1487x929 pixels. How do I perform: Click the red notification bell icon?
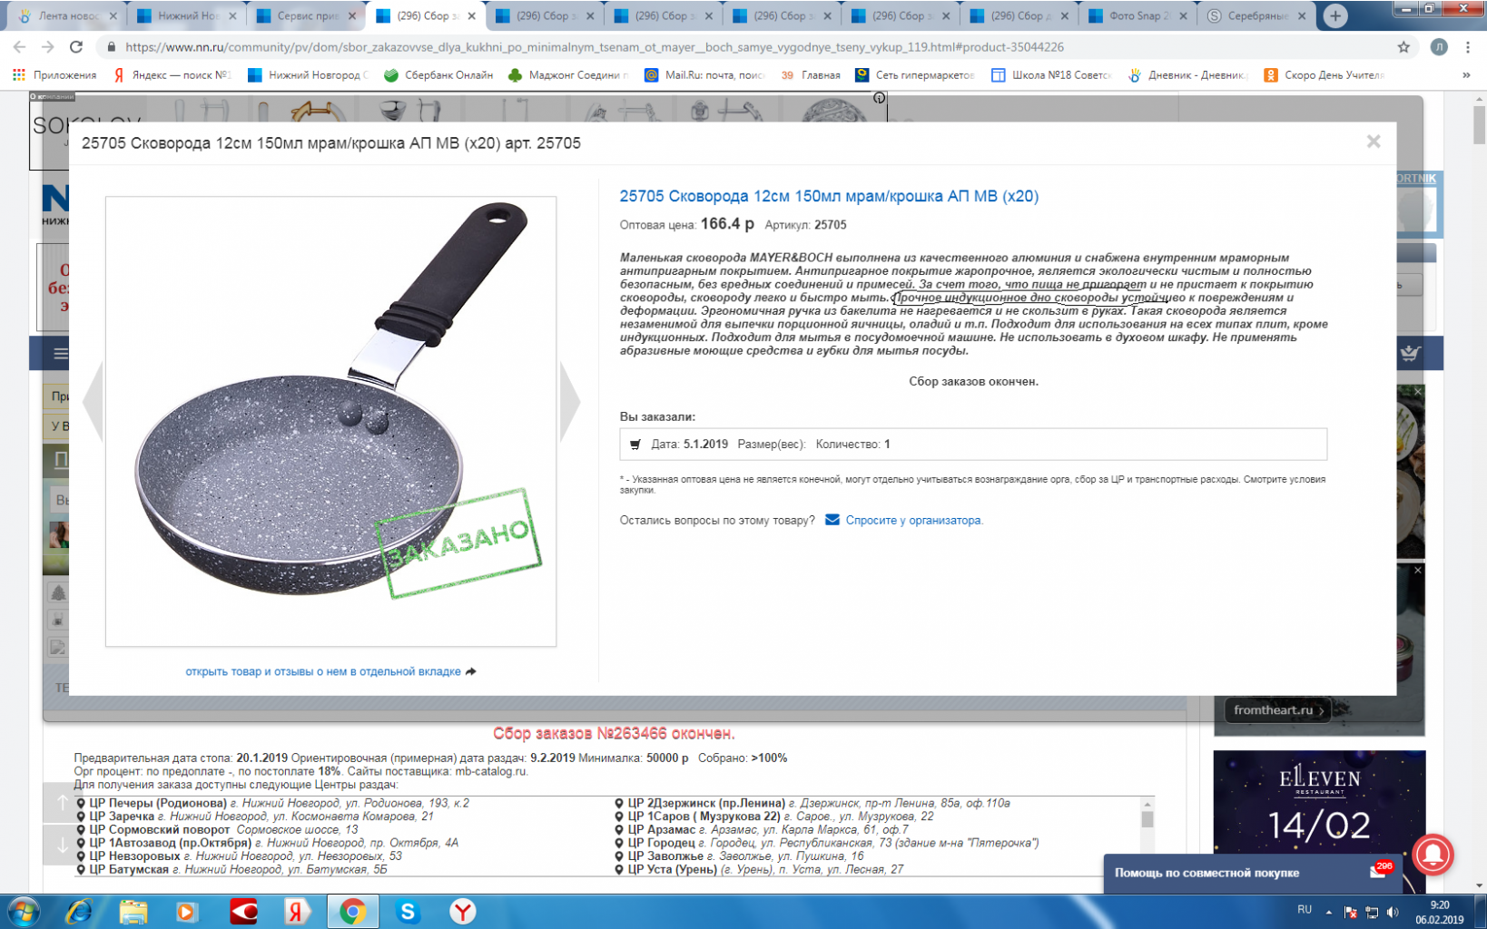(1433, 854)
